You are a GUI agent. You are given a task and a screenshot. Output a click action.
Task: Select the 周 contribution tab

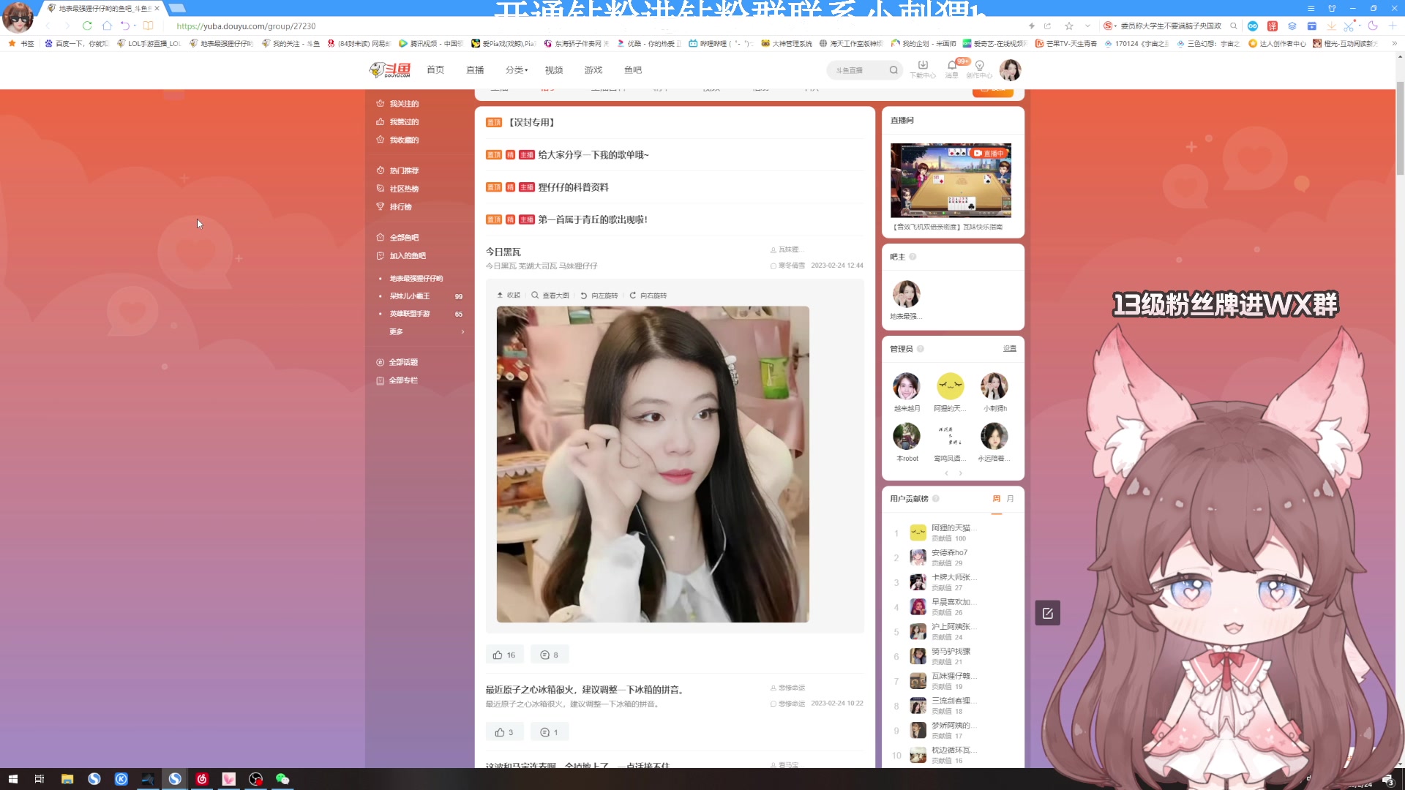click(997, 499)
